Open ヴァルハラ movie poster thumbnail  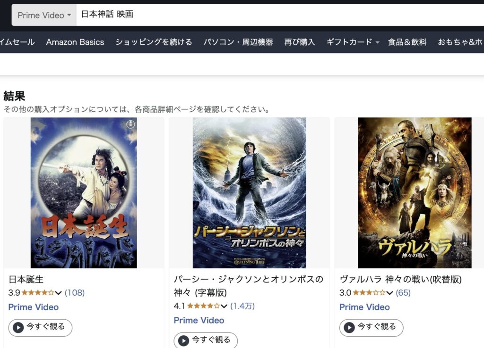[415, 193]
